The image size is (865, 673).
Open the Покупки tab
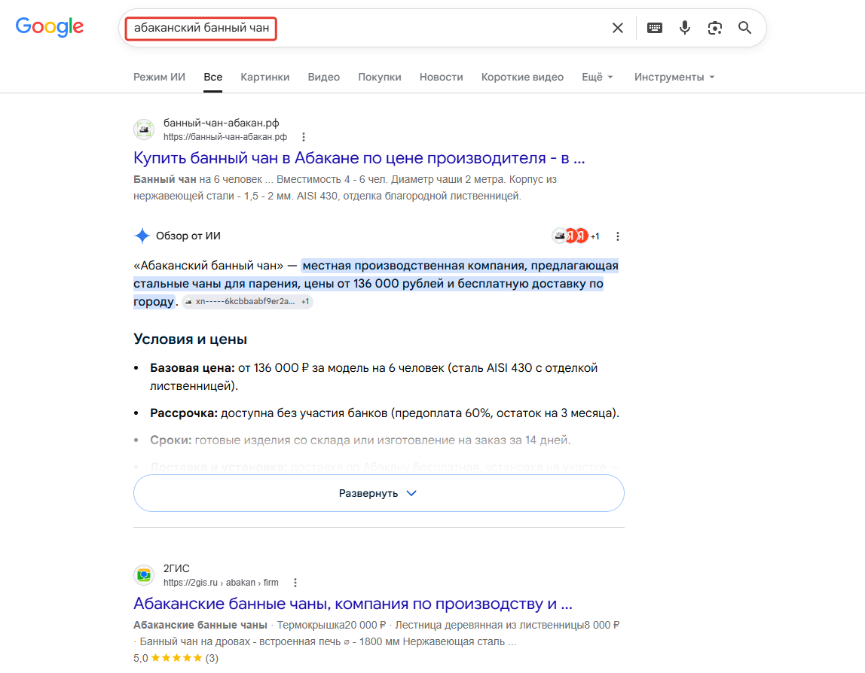coord(380,78)
